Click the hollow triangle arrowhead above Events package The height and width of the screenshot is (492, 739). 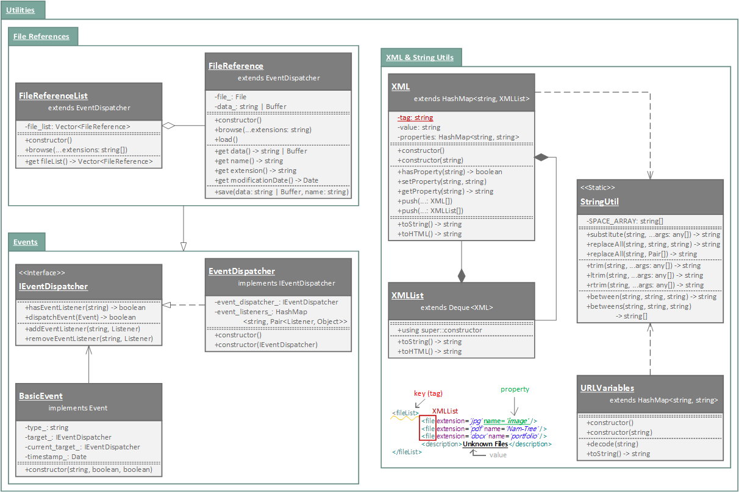184,246
